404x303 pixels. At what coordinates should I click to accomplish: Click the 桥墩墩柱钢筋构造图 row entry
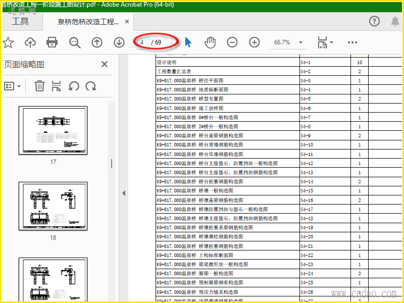(x=200, y=237)
